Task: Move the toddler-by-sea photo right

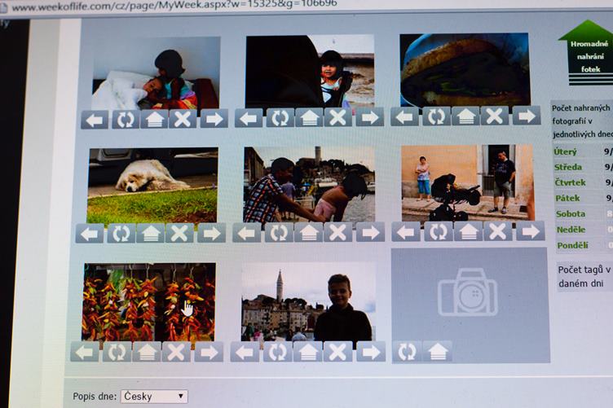Action: pyautogui.click(x=369, y=116)
